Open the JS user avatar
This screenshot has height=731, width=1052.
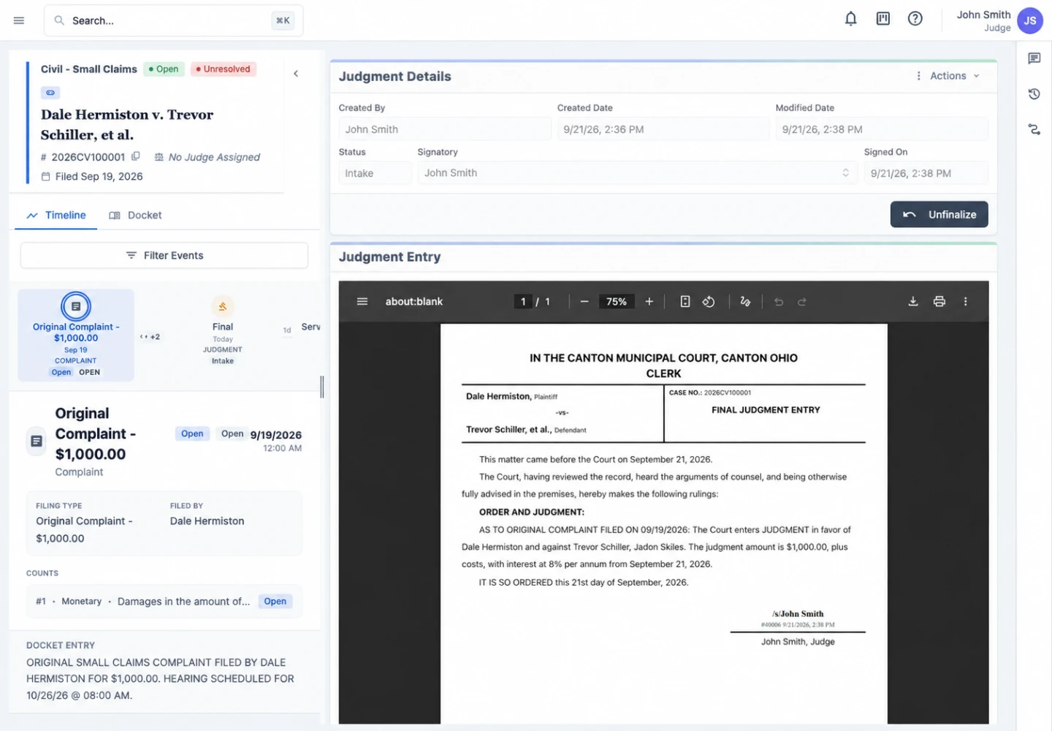[x=1030, y=20]
